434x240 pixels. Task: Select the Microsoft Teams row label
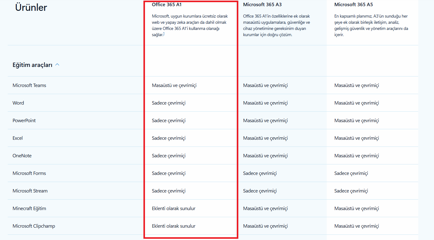pyautogui.click(x=29, y=85)
